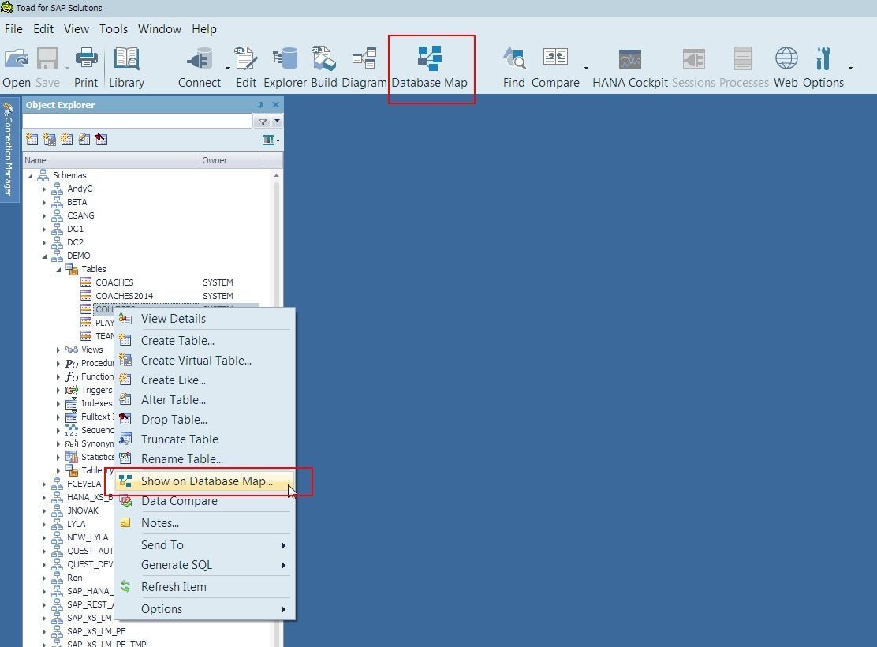Open the Options submenu in context menu
Screen dimensions: 877x647
click(x=205, y=609)
